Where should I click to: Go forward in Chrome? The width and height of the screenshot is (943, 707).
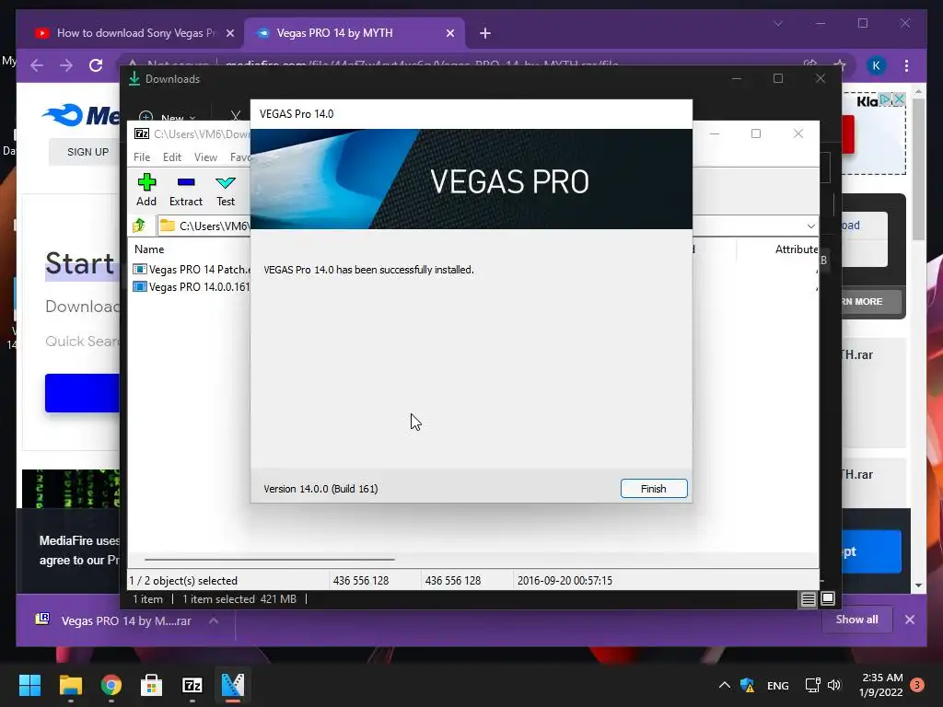(x=66, y=65)
